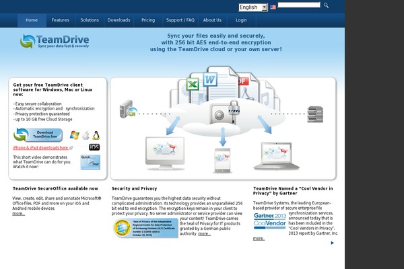404x269 pixels.
Task: Click the local server sync icon
Action: click(128, 109)
